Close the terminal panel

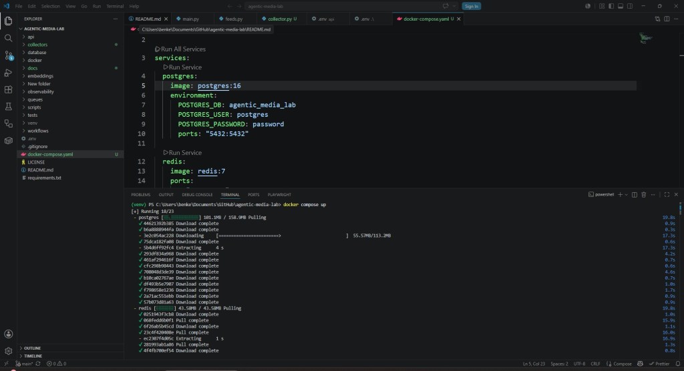click(676, 194)
